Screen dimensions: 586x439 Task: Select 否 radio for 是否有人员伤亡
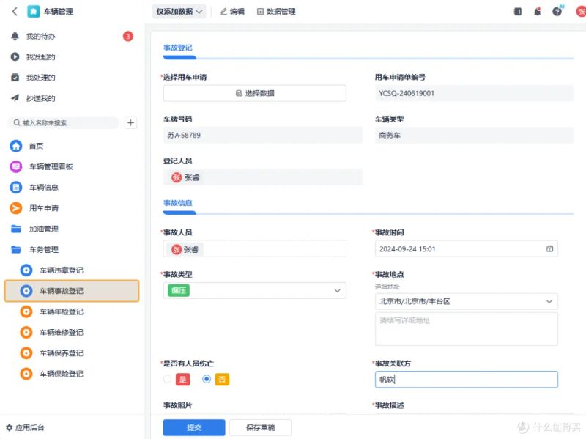[x=207, y=379]
